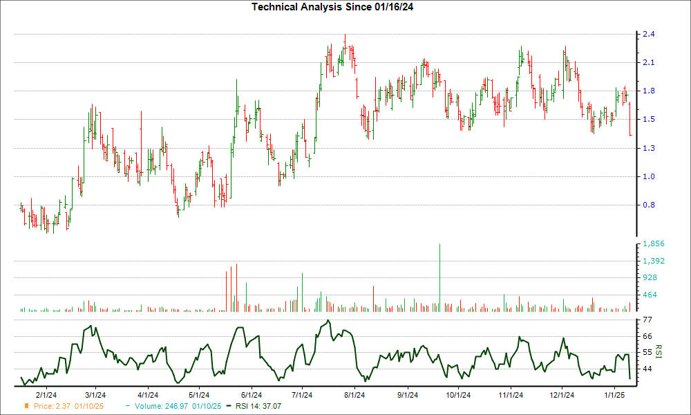Select the 1/25 date axis label
This screenshot has width=691, height=415.
[x=614, y=393]
